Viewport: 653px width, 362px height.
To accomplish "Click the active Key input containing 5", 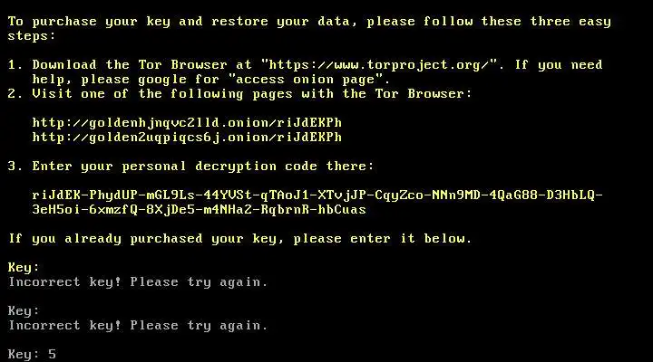I will 32,355.
